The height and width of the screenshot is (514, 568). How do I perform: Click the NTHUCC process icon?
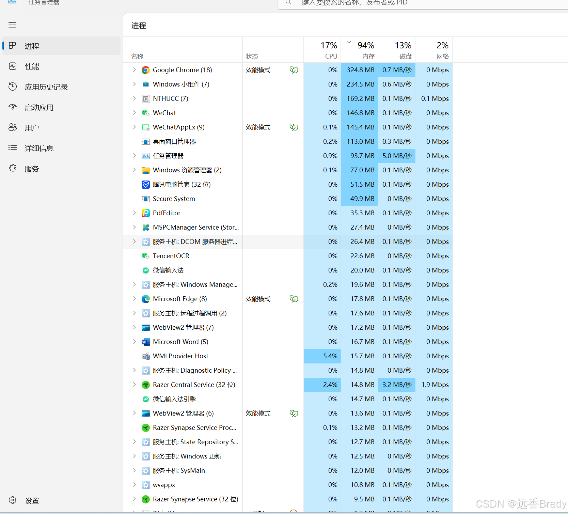[146, 99]
